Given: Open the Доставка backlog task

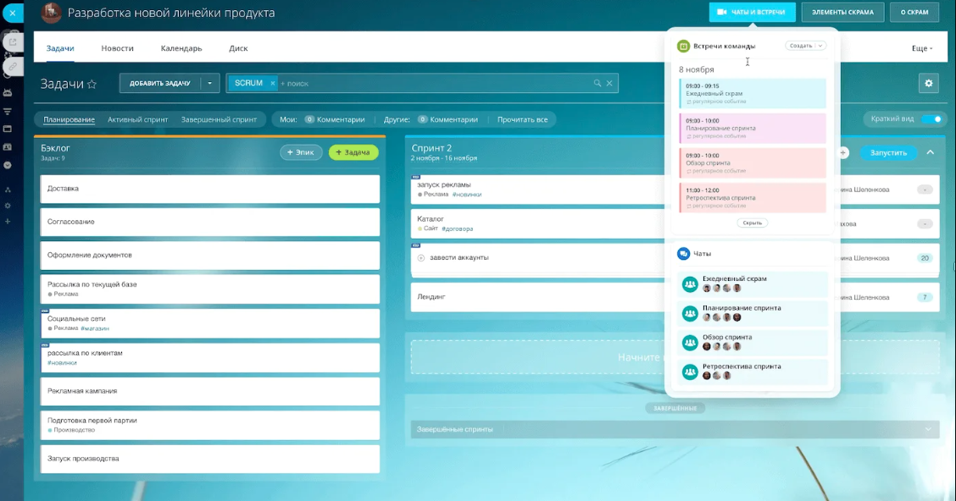Looking at the screenshot, I should [x=209, y=189].
